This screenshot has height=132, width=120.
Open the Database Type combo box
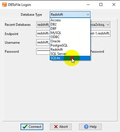[70, 15]
